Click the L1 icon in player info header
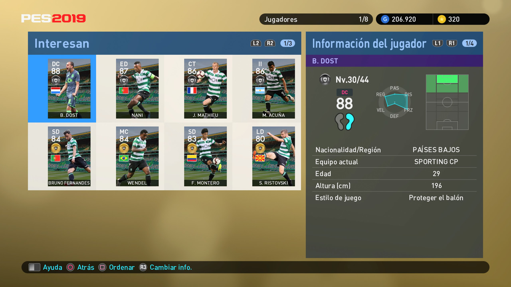511x287 pixels. [438, 43]
